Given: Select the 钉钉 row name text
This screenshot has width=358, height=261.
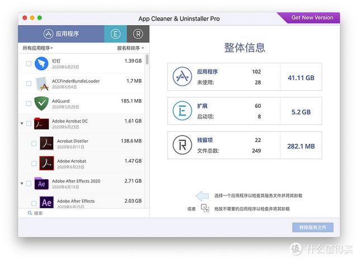Looking at the screenshot, I should [x=56, y=61].
